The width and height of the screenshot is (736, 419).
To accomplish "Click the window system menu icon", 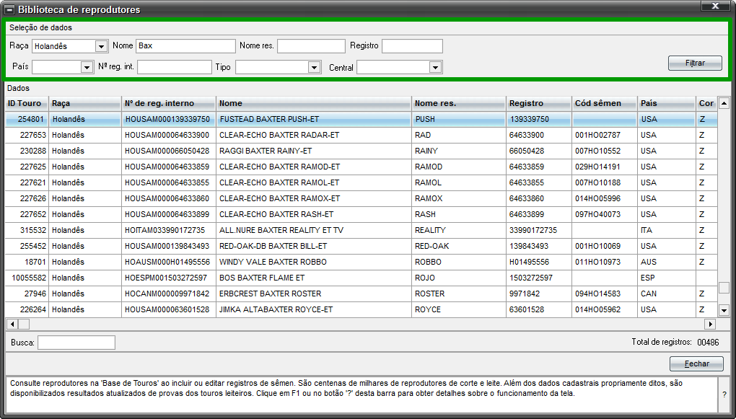I will tap(9, 9).
